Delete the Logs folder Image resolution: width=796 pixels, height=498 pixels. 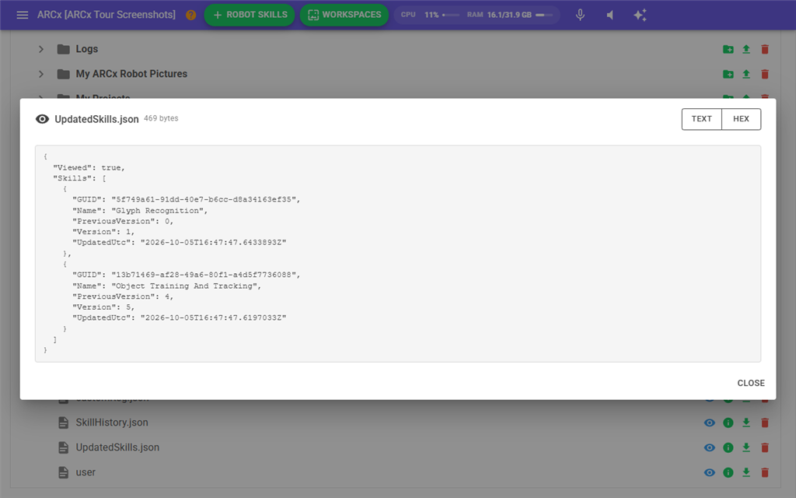click(765, 49)
